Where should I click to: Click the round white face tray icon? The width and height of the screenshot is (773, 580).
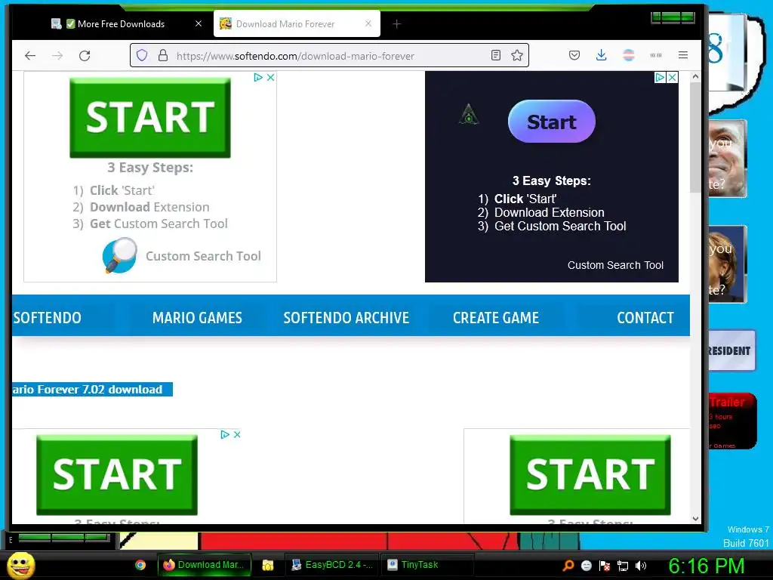[586, 565]
